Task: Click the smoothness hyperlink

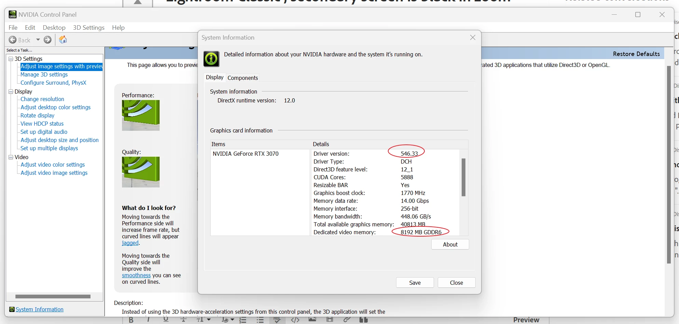Action: [136, 276]
